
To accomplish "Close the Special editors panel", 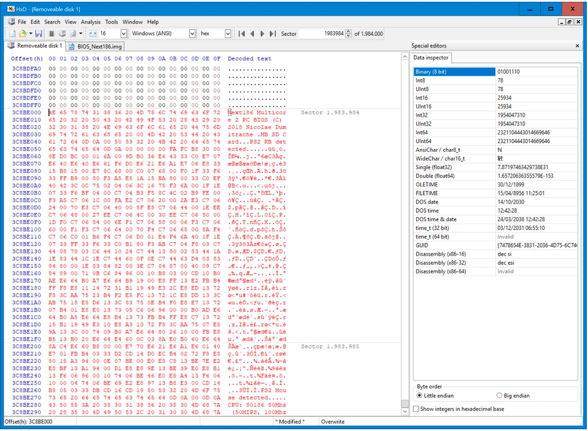I will pos(577,46).
